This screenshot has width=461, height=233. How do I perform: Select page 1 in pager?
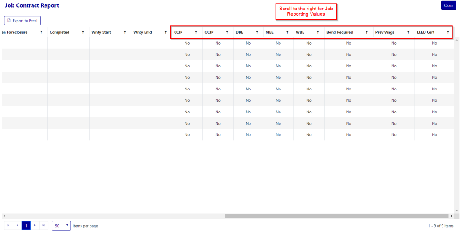pos(26,226)
